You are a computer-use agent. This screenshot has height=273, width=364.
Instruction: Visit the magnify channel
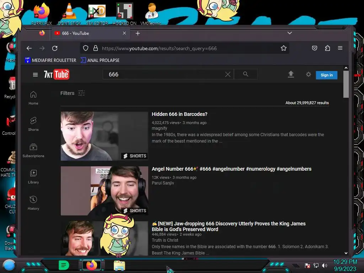159,128
